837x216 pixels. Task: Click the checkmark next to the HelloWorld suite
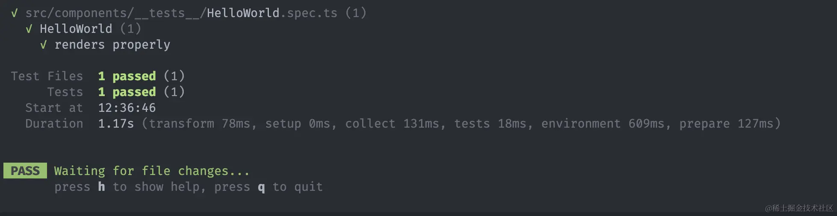(29, 29)
